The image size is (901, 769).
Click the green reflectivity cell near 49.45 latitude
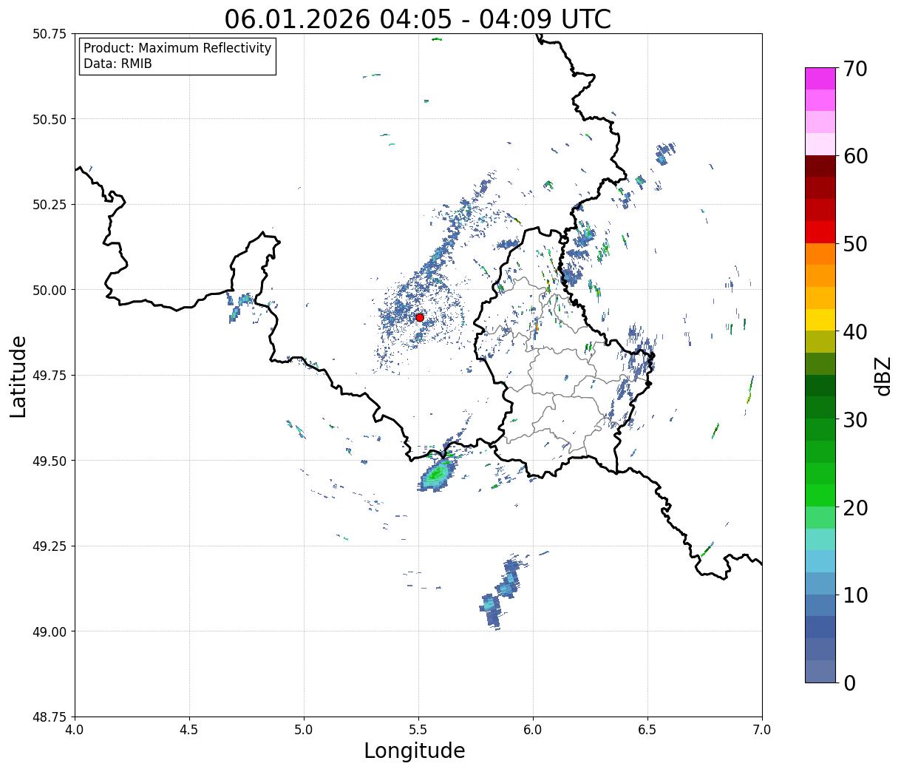438,474
